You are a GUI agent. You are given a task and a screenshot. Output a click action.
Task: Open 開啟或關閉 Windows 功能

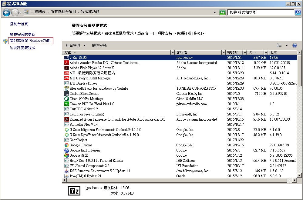(x=30, y=40)
